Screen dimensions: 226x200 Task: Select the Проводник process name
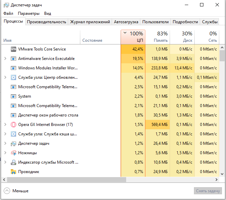click(29, 172)
